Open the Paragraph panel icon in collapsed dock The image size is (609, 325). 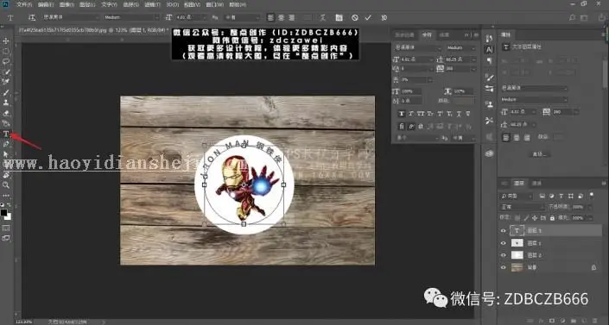489,61
